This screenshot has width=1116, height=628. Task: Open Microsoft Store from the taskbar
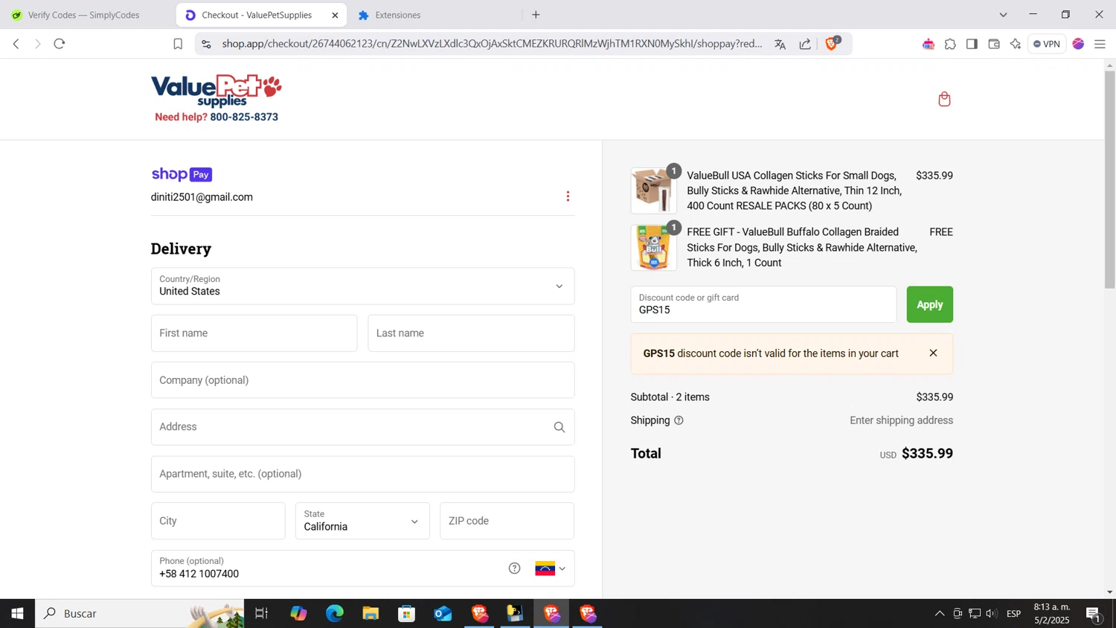[x=406, y=613]
